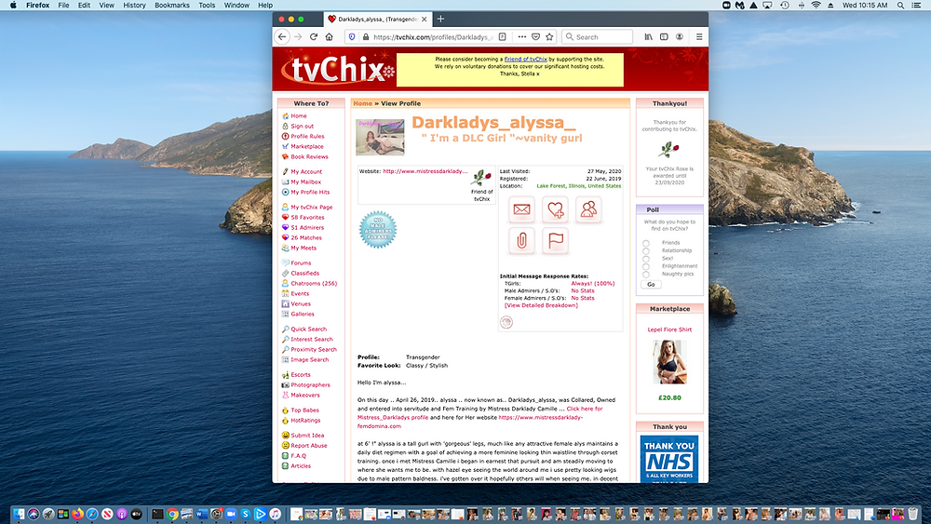The image size is (931, 524).
Task: Open the Firefox File menu
Action: tap(63, 6)
